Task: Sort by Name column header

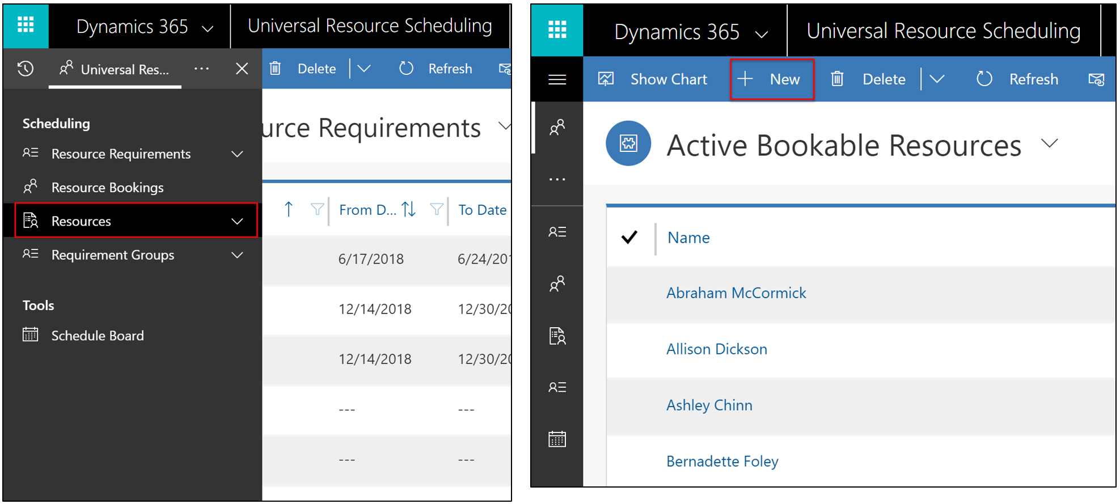Action: [x=688, y=238]
